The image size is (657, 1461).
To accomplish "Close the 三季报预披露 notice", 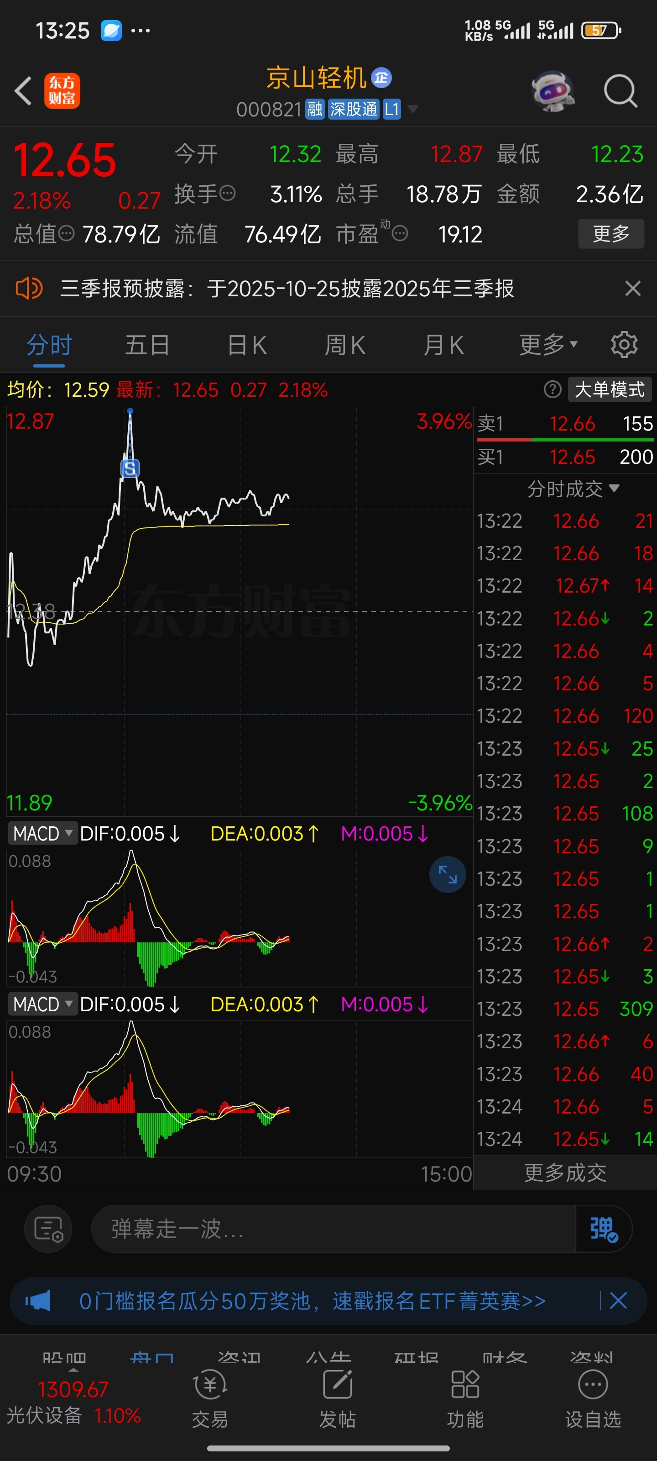I will [633, 288].
